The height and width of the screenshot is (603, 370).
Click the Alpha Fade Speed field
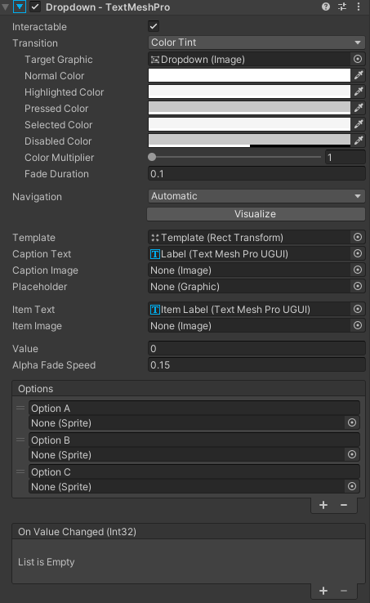[256, 364]
